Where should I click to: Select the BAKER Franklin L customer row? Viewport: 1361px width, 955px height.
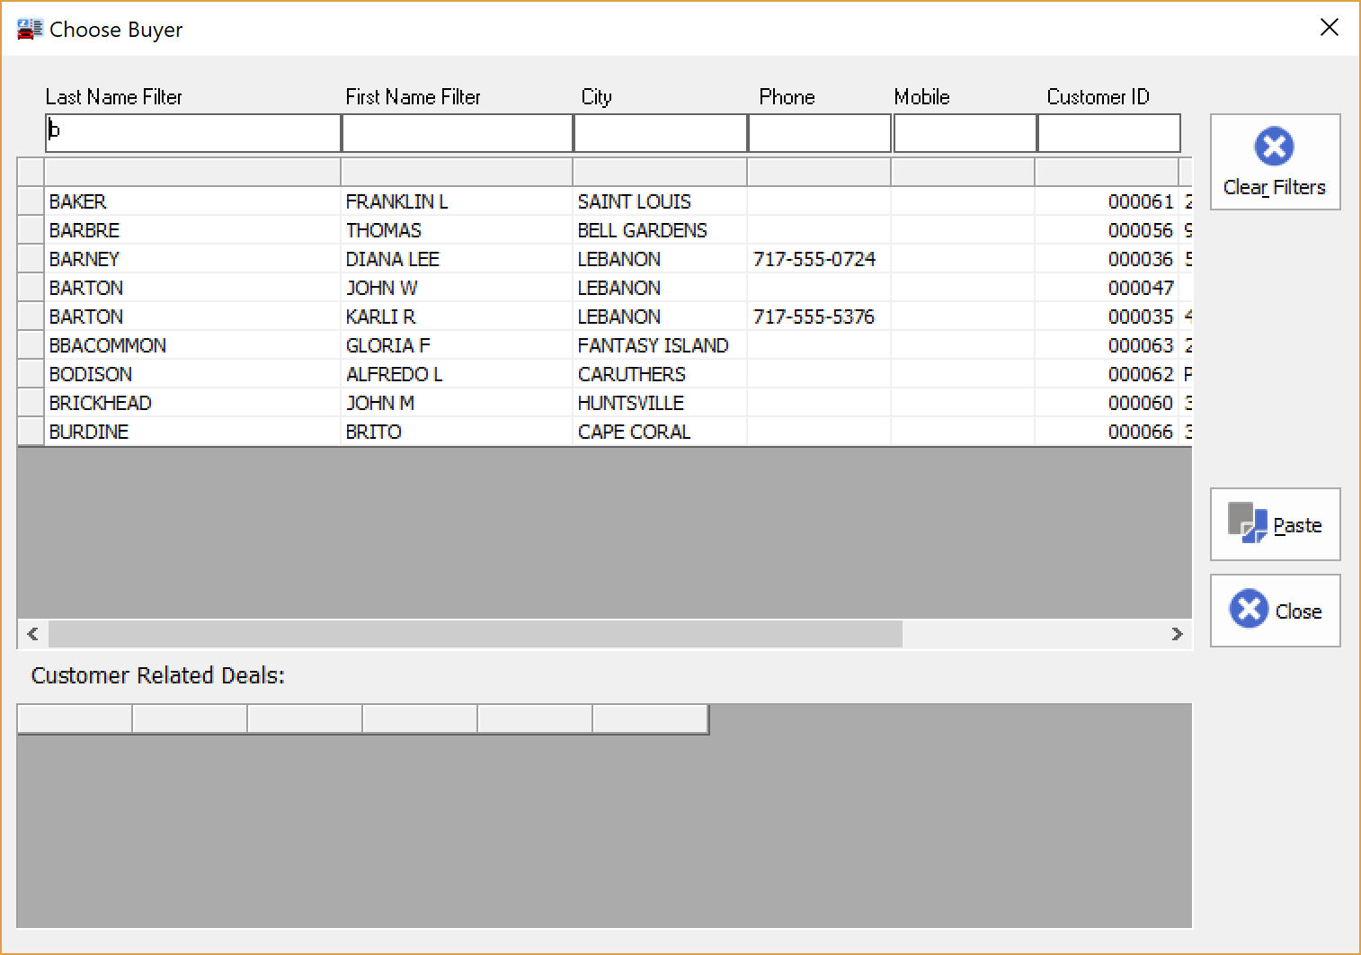(x=192, y=201)
